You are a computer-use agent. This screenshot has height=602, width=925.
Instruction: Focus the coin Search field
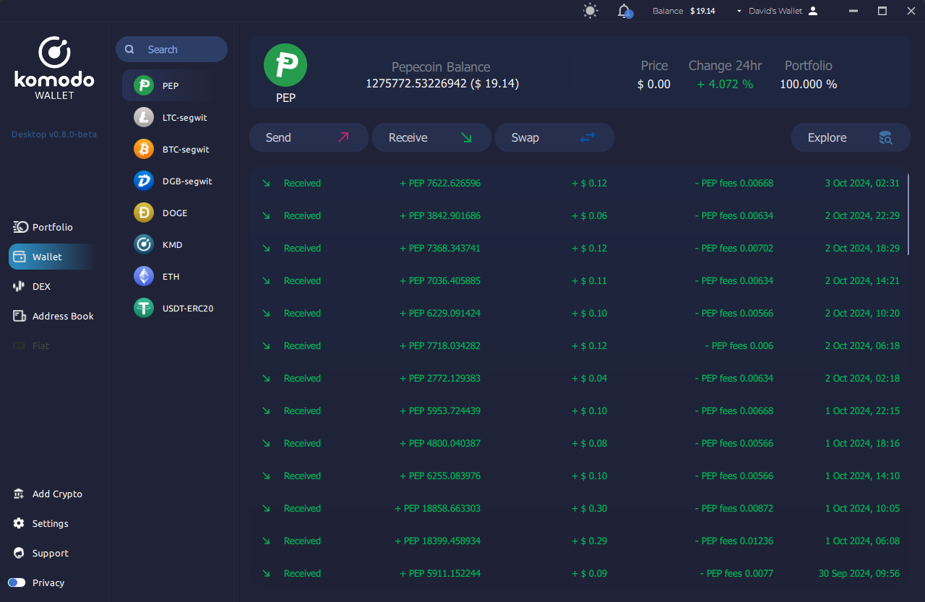coord(171,49)
